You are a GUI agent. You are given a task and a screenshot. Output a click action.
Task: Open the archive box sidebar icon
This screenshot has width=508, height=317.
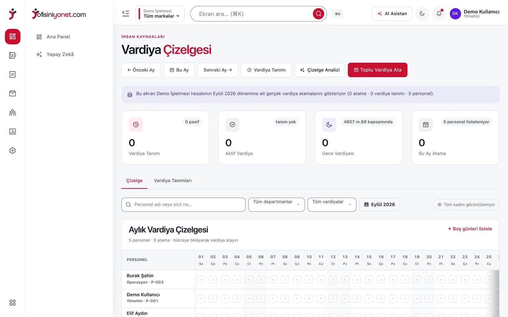point(12,94)
